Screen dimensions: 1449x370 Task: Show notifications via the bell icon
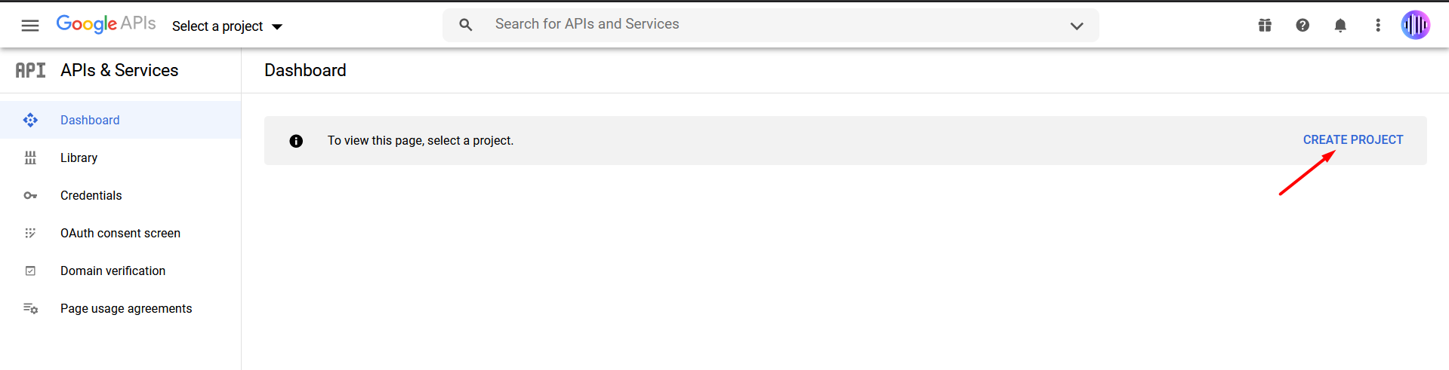[x=1340, y=26]
